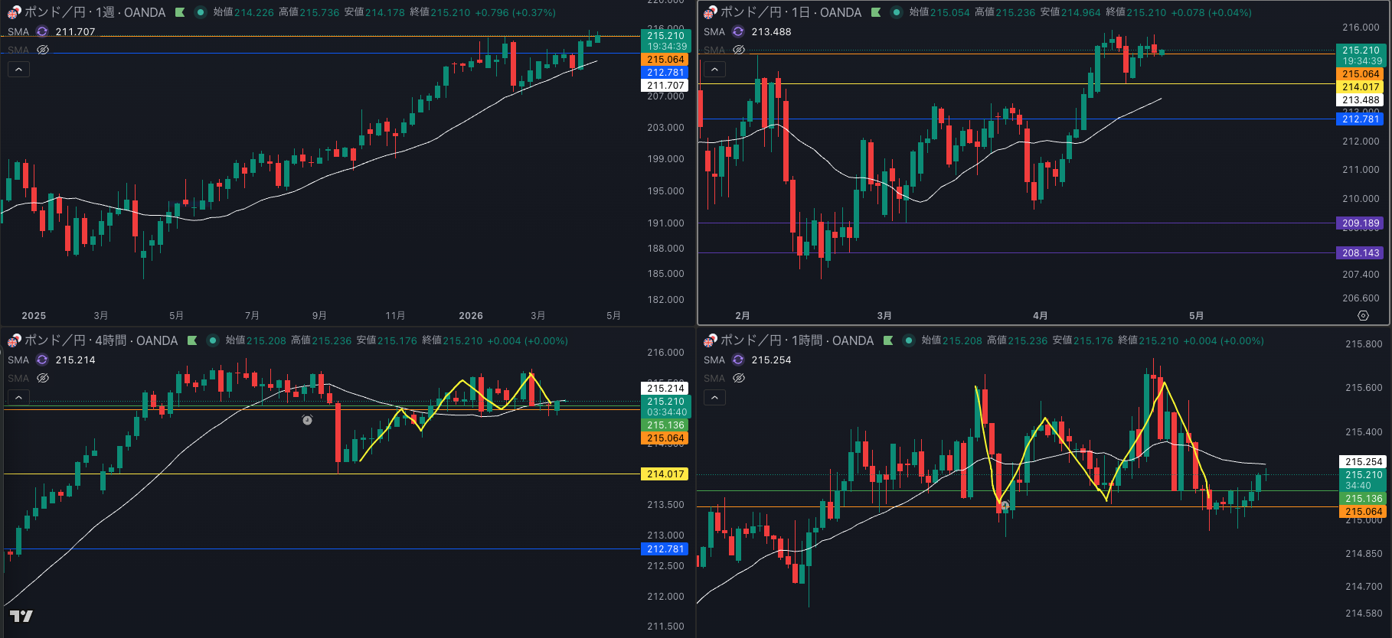Image resolution: width=1392 pixels, height=638 pixels.
Task: Click the market status dot in the 1時間 chart header
Action: (x=909, y=340)
